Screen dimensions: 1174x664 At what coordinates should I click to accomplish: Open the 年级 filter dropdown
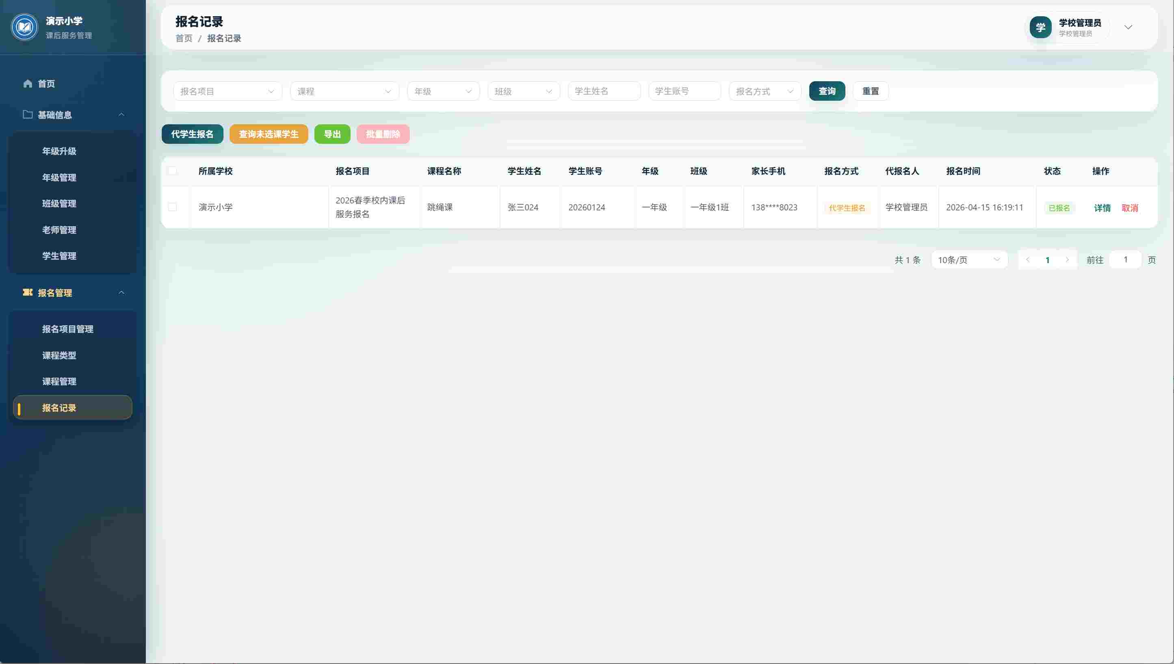coord(443,91)
